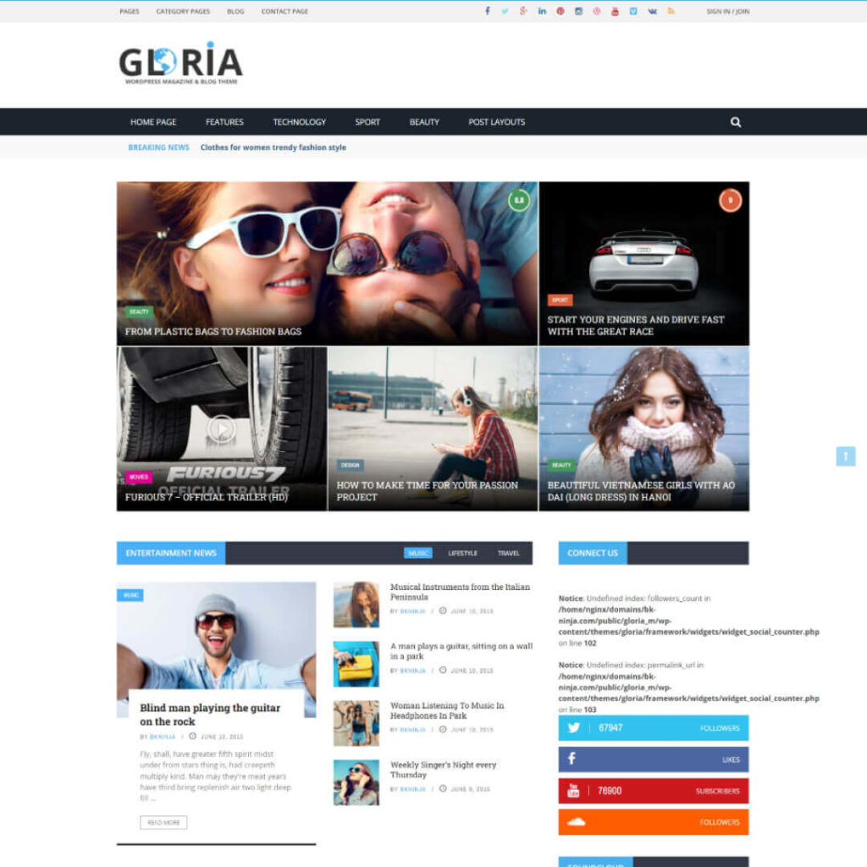Open breaking news 'Clothes for women trendy fashion style'
The height and width of the screenshot is (867, 867).
click(273, 147)
